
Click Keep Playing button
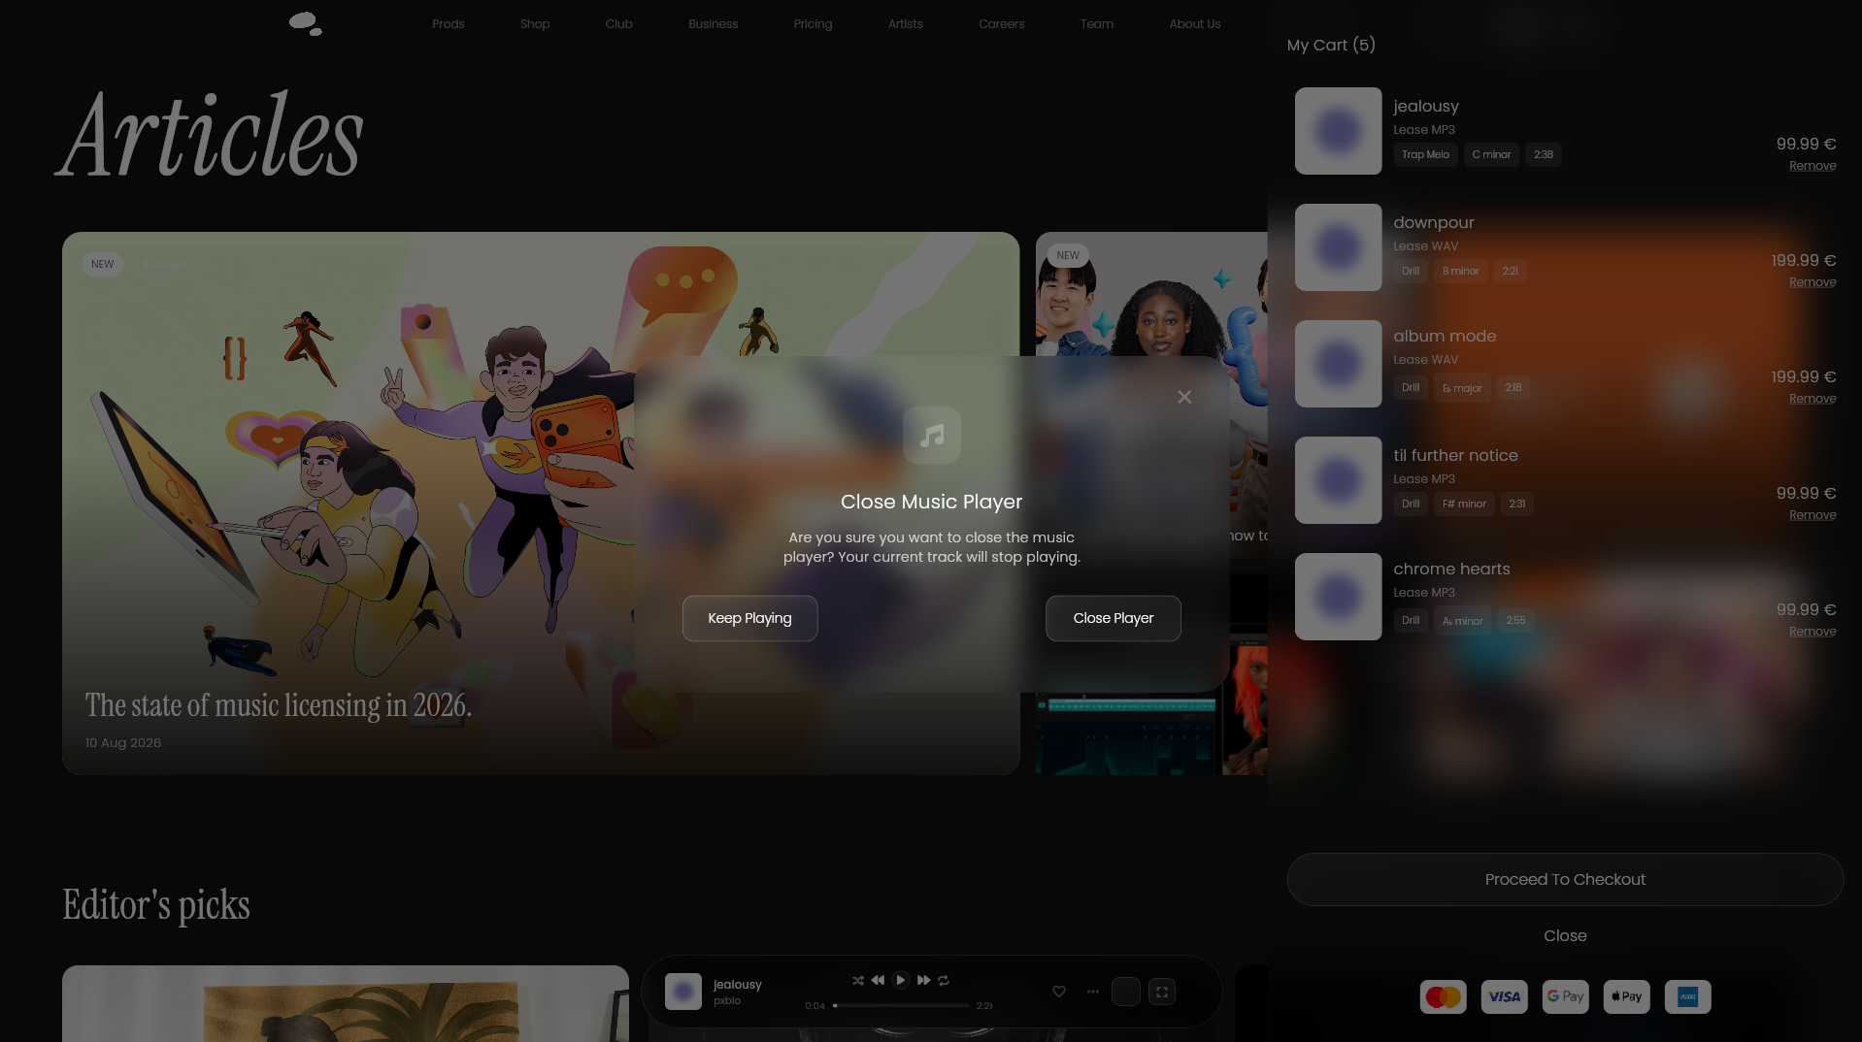[x=749, y=618]
